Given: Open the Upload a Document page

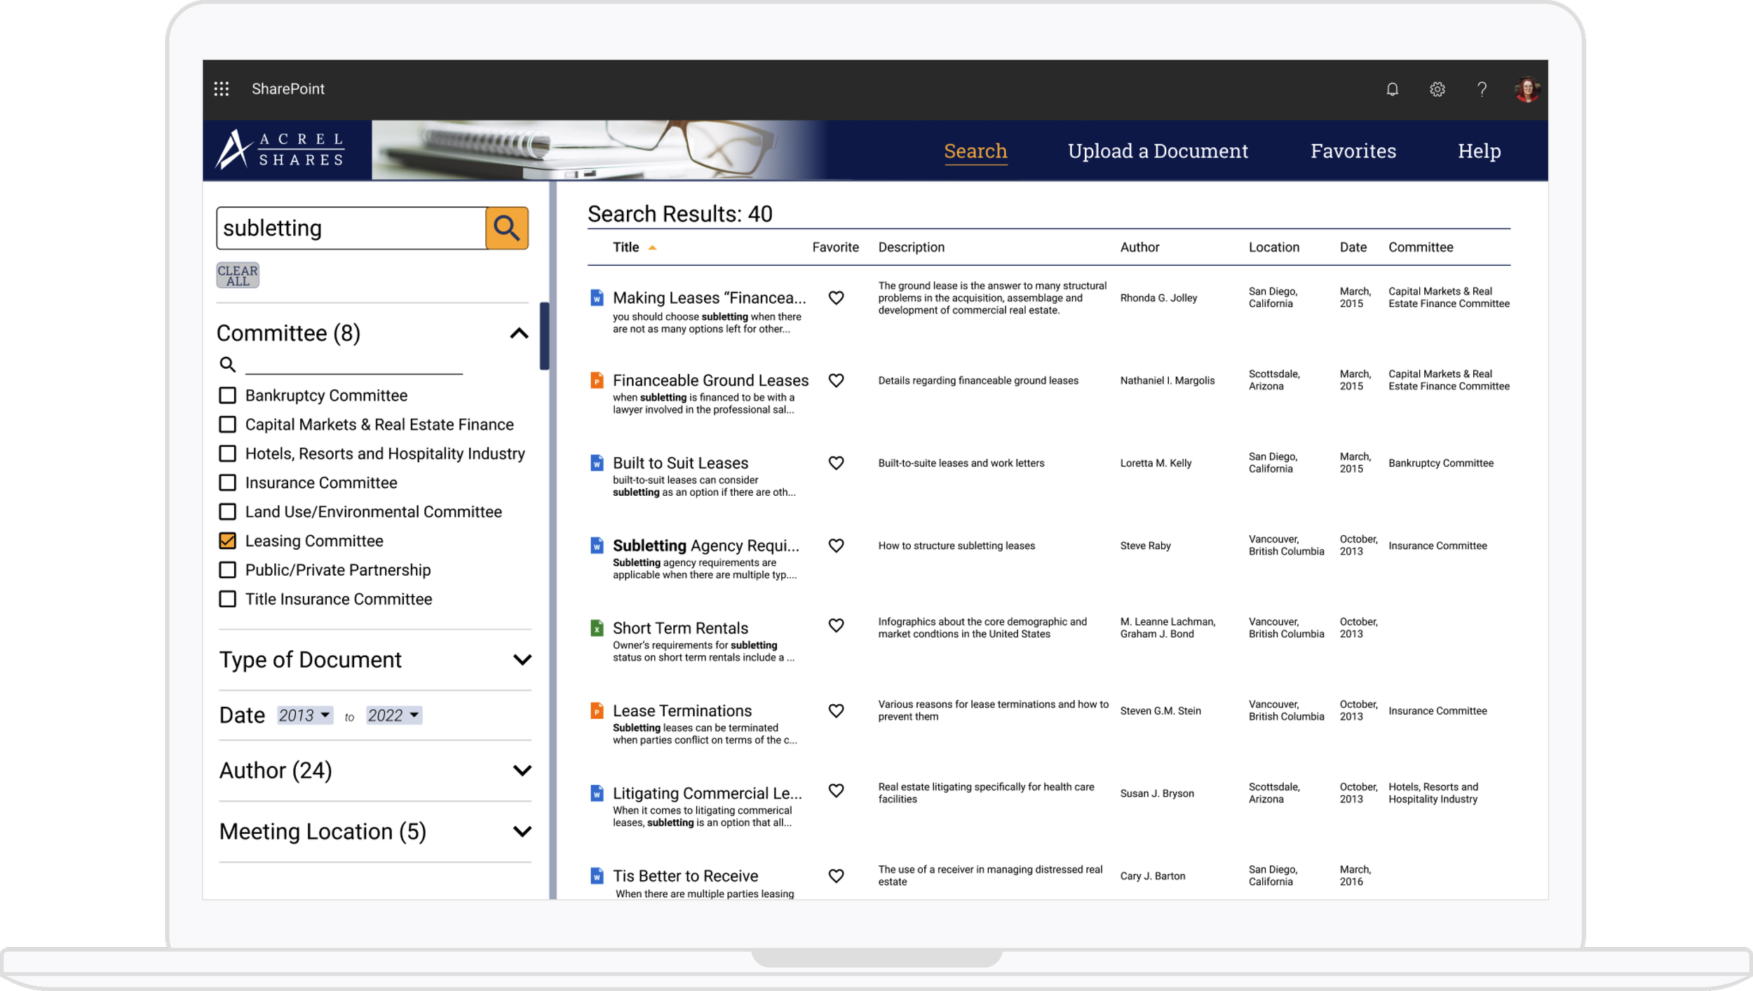Looking at the screenshot, I should pos(1158,150).
